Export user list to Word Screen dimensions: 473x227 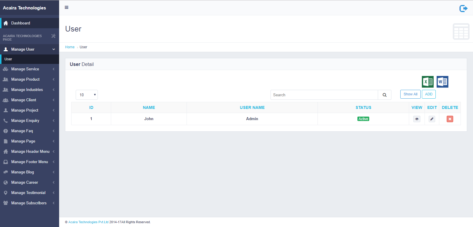click(x=442, y=82)
